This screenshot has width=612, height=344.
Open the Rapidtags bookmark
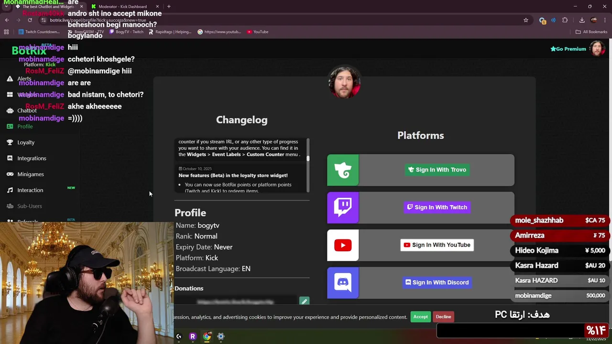170,32
